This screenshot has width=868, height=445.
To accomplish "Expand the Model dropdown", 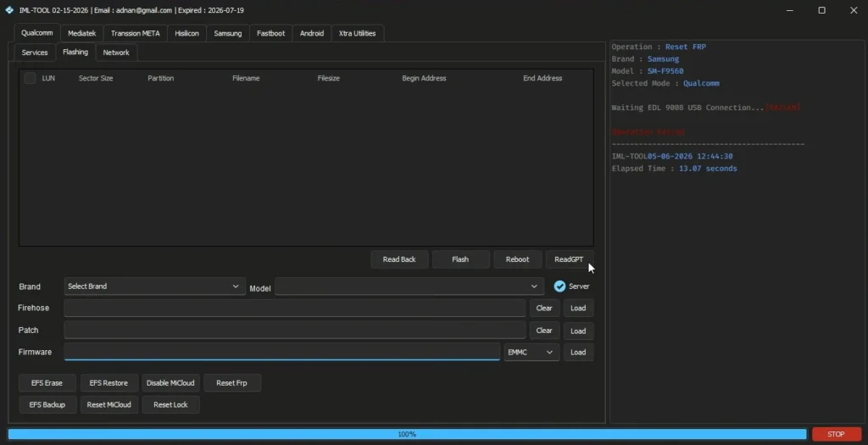I will [x=409, y=286].
